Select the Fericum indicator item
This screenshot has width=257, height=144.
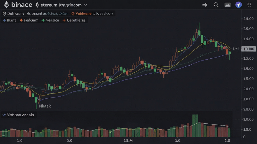[29, 20]
